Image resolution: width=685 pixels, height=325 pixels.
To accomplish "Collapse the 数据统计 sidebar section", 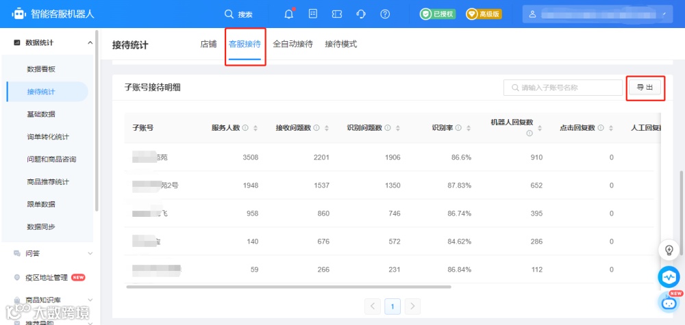I will [x=90, y=42].
